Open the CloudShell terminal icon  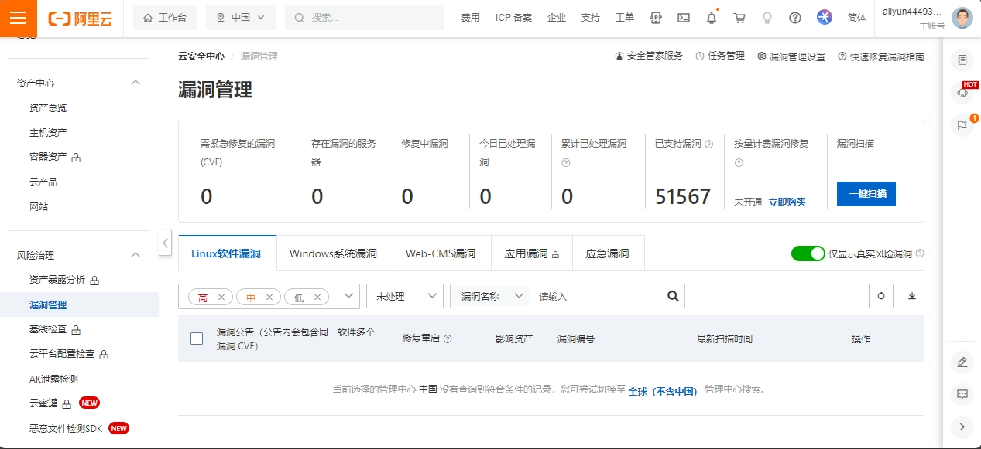[683, 17]
